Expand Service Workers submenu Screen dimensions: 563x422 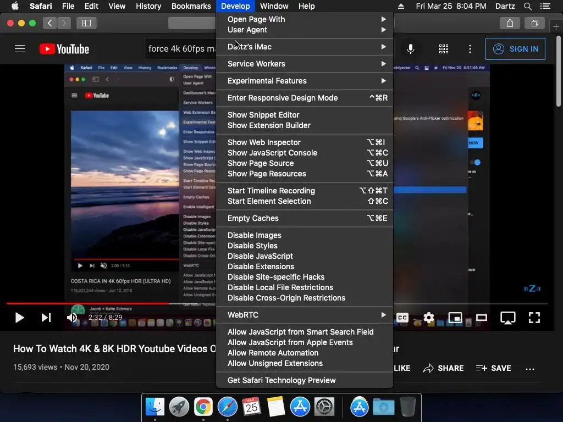tap(305, 64)
